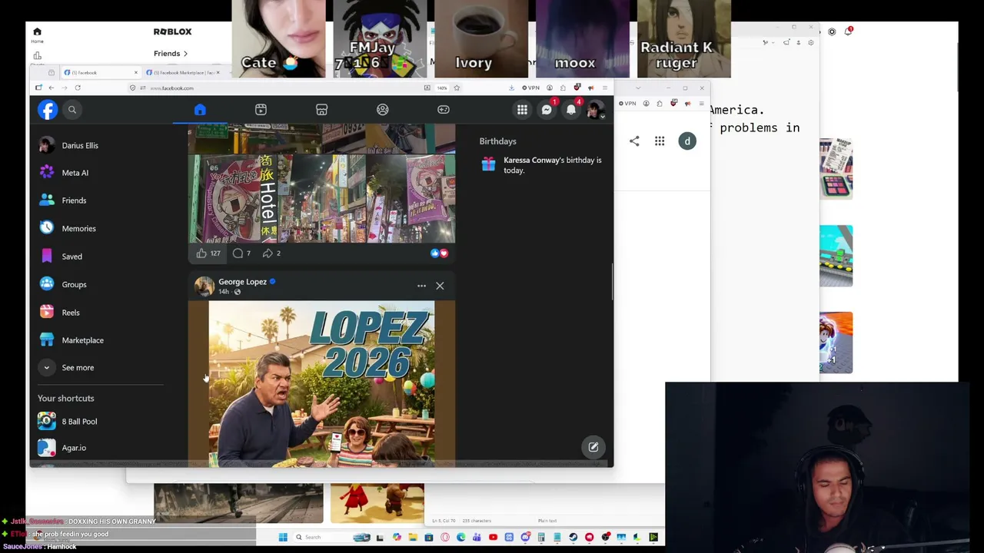The width and height of the screenshot is (984, 553).
Task: Toggle the VPN button in Facebook browser
Action: tap(530, 88)
